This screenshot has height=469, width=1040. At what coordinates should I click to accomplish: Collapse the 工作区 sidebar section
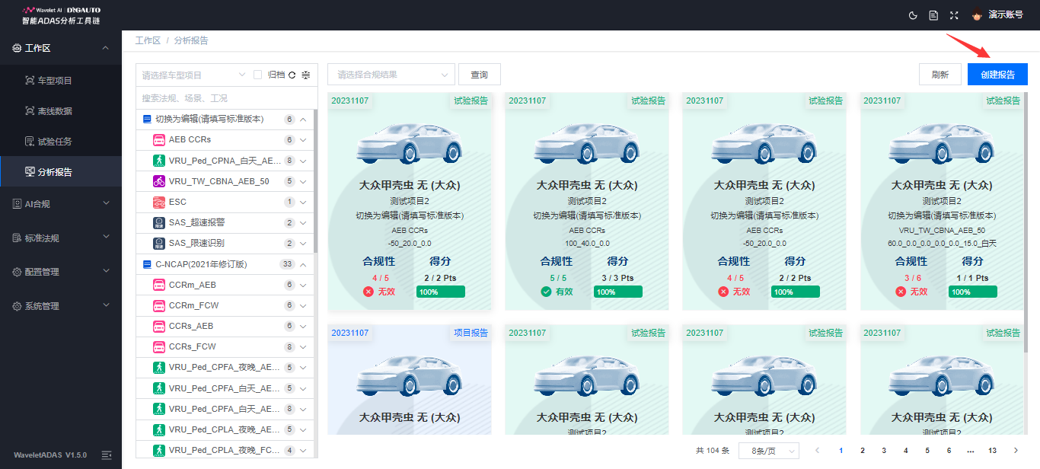(x=61, y=48)
